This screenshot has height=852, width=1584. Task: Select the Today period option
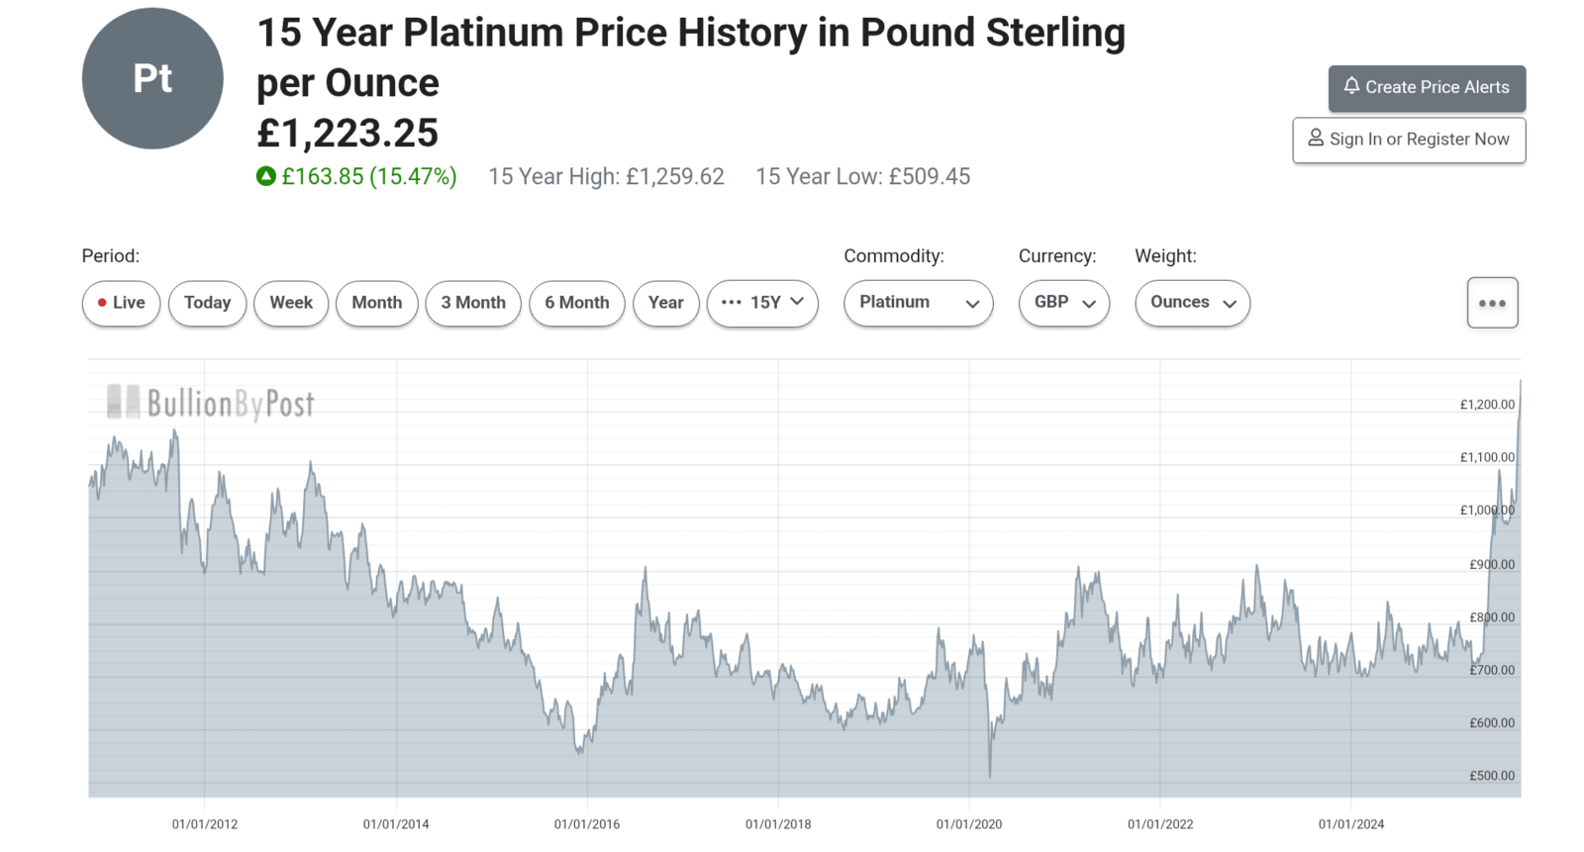tap(207, 303)
